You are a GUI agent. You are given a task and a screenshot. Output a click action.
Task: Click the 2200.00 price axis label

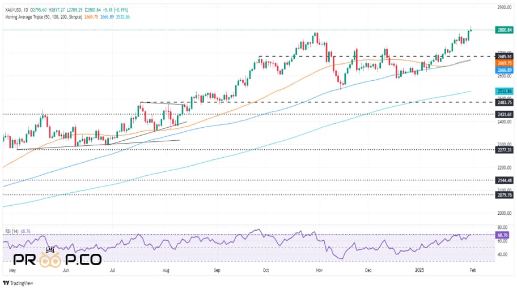coord(505,167)
